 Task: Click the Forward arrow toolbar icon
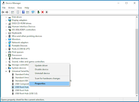(x=7, y=12)
